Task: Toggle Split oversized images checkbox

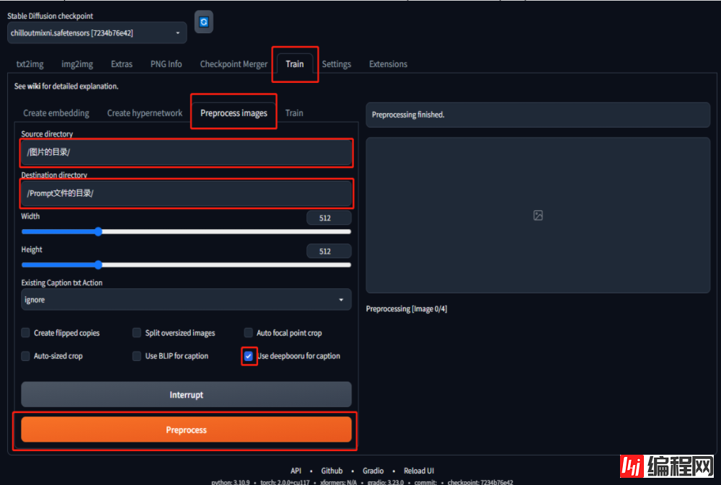Action: click(x=137, y=333)
